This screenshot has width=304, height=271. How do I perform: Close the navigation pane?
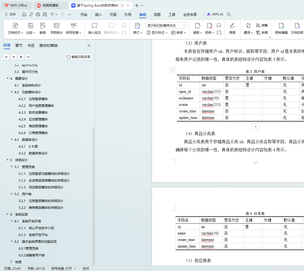pyautogui.click(x=89, y=45)
